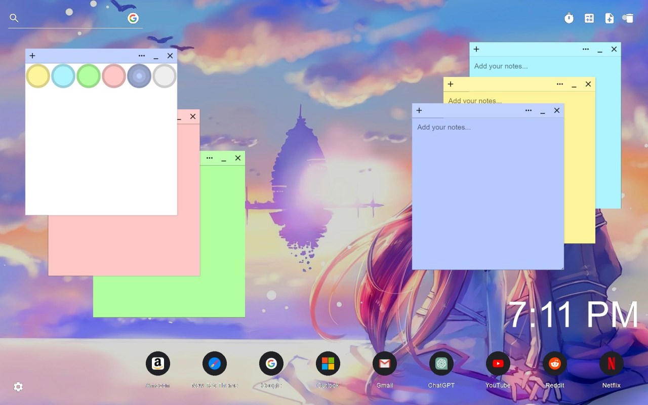
Task: Minimize the purple sticky note
Action: [543, 111]
